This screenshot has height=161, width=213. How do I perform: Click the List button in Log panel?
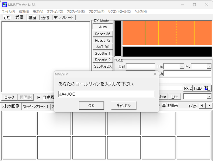click(174, 97)
